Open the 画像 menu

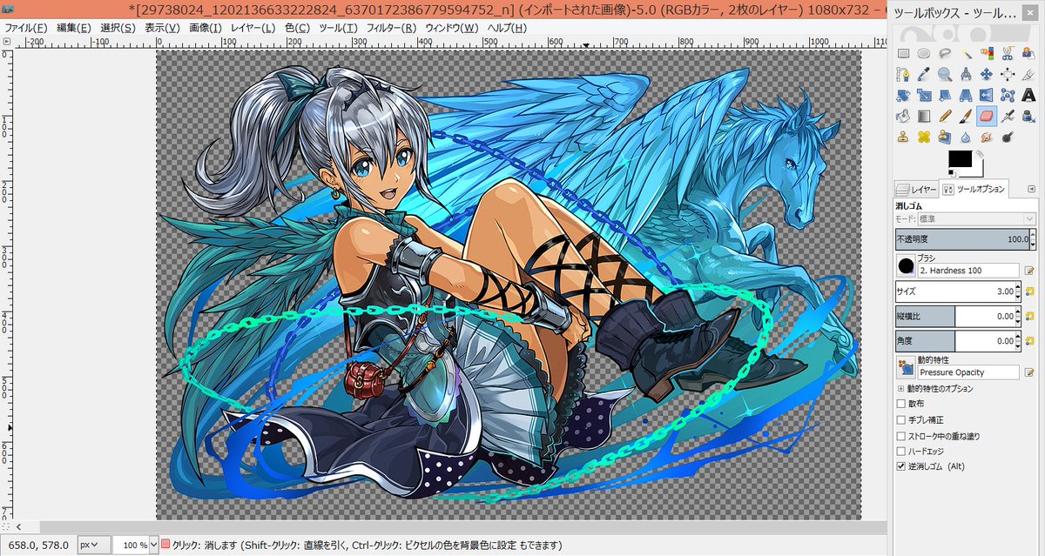[205, 28]
